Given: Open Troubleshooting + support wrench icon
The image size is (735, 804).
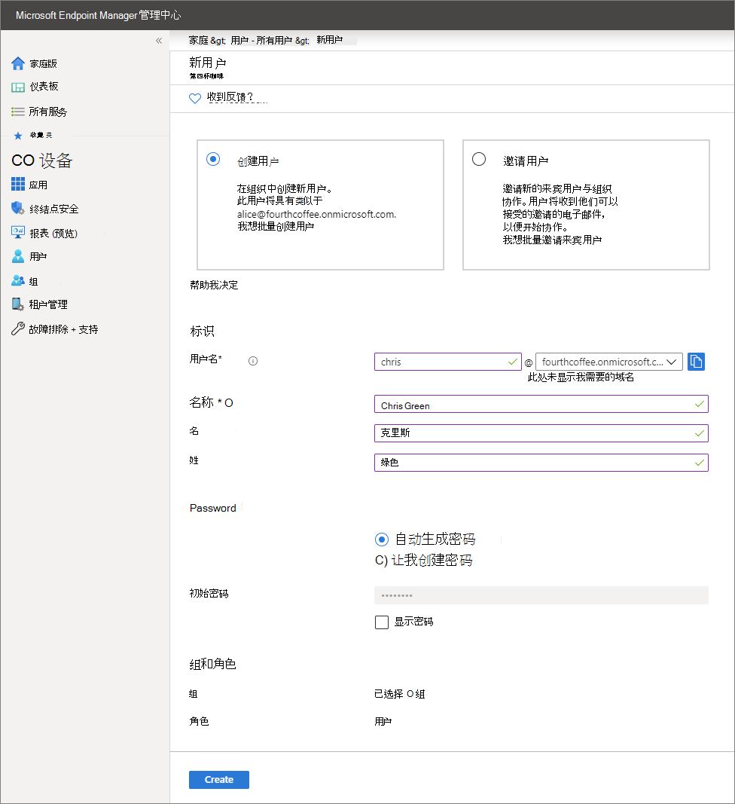Looking at the screenshot, I should pyautogui.click(x=18, y=329).
